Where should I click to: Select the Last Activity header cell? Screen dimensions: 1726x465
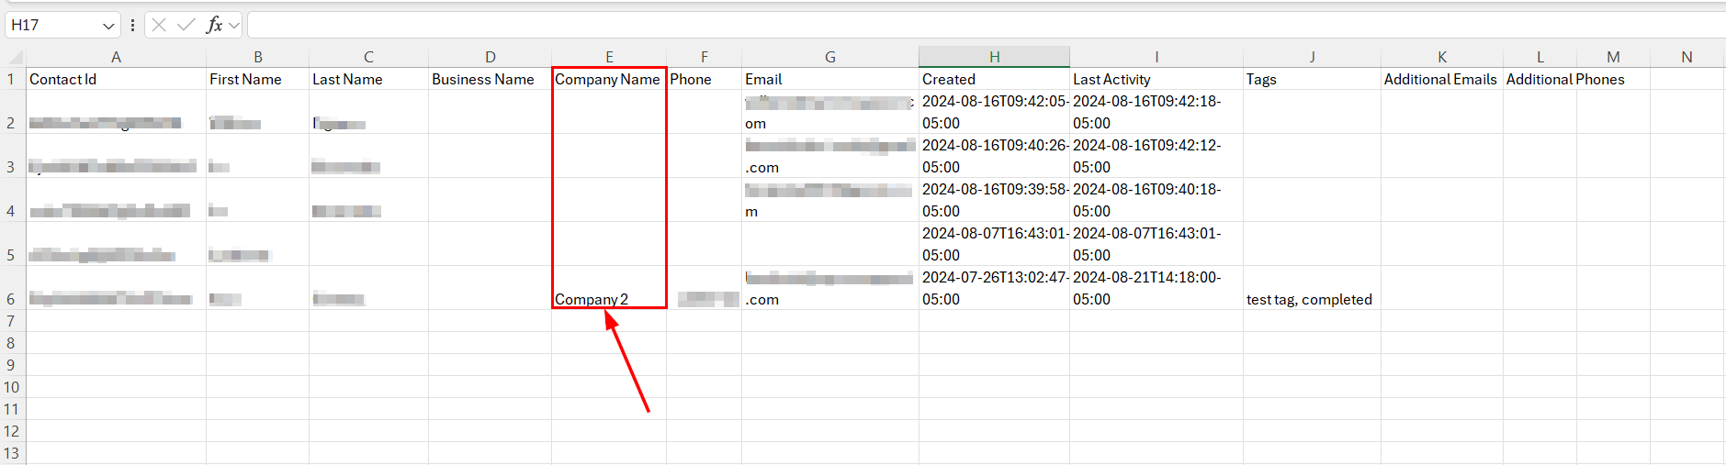[x=1156, y=80]
